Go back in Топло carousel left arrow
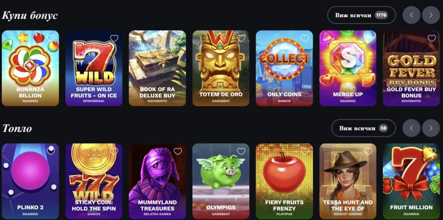Screen dimensions: 443x220 click(411, 128)
